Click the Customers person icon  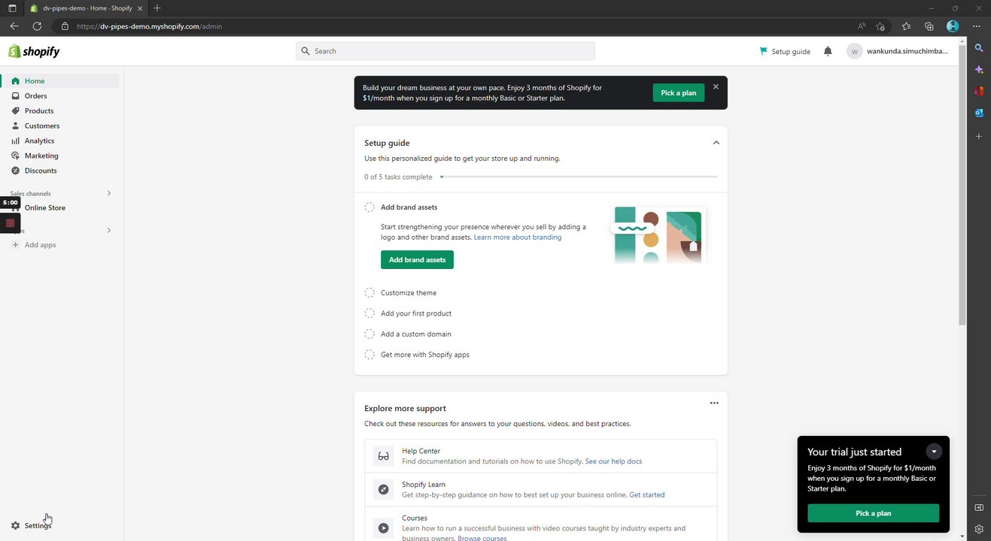16,126
